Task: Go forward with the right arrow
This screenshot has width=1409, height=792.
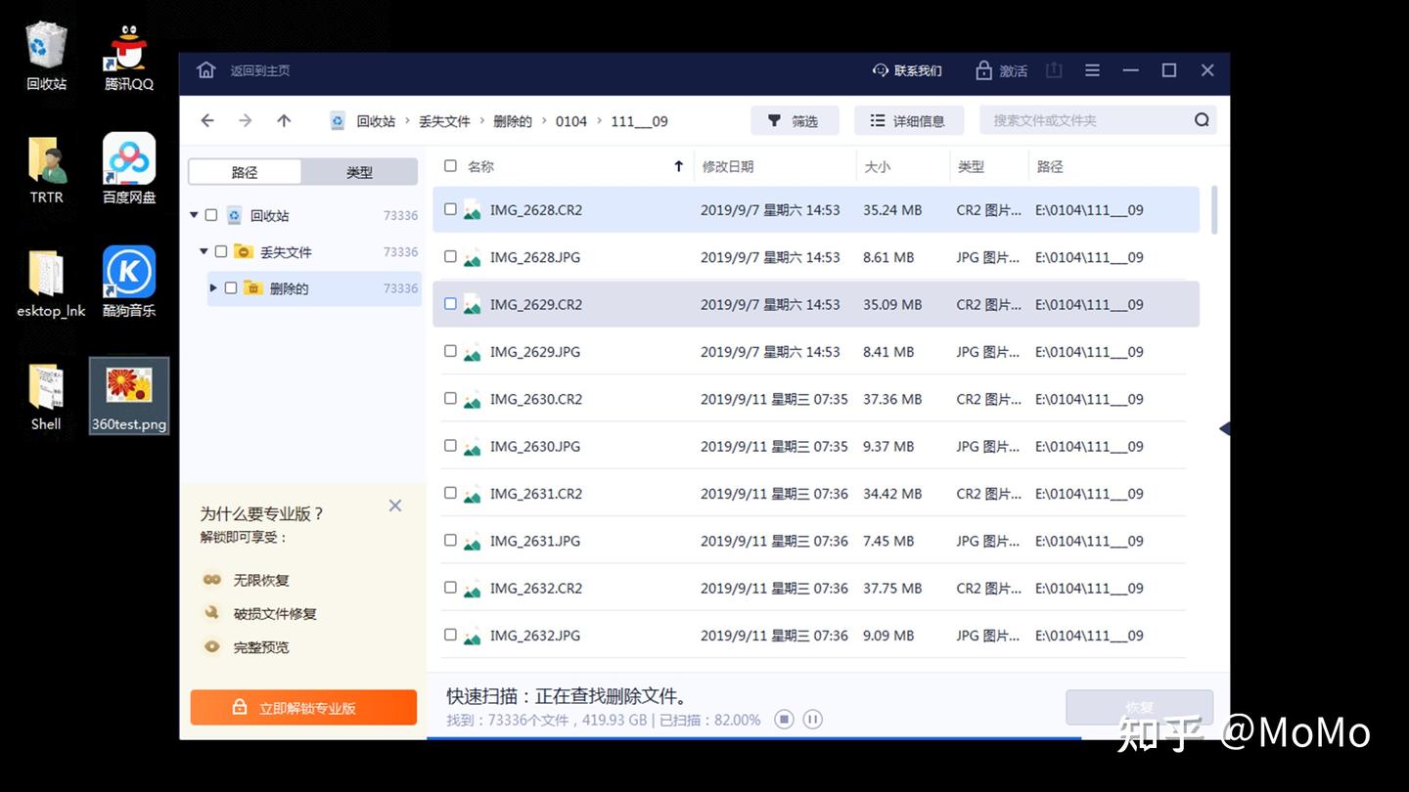Action: [246, 120]
